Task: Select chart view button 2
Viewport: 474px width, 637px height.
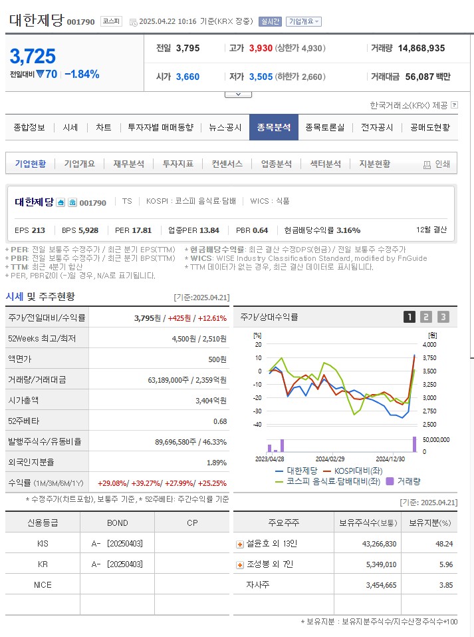Action: tap(425, 317)
